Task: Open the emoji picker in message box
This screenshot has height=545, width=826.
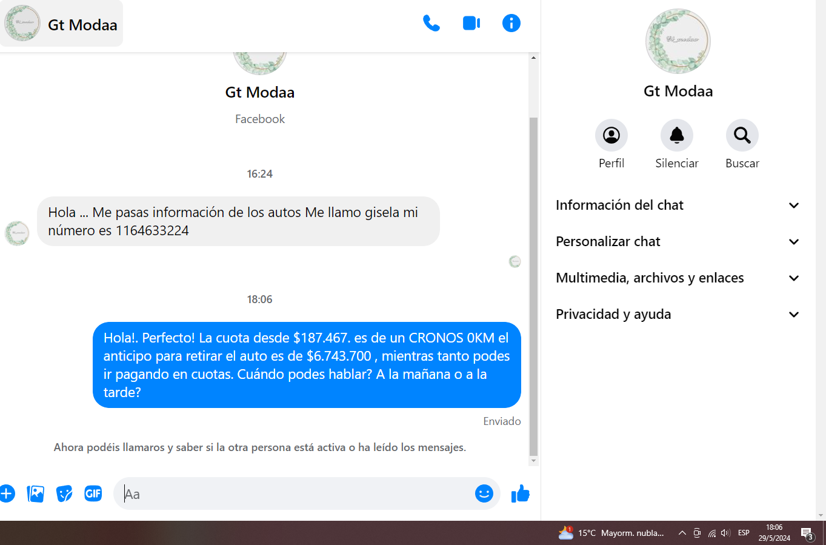Action: point(484,493)
